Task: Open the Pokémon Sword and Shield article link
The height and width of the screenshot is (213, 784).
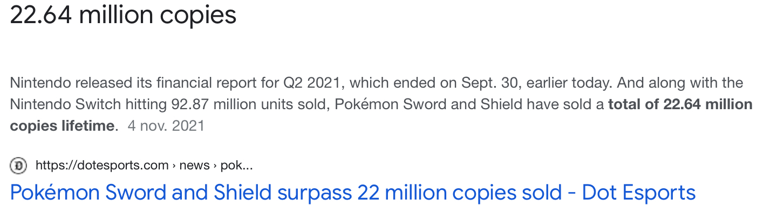Action: tap(353, 193)
